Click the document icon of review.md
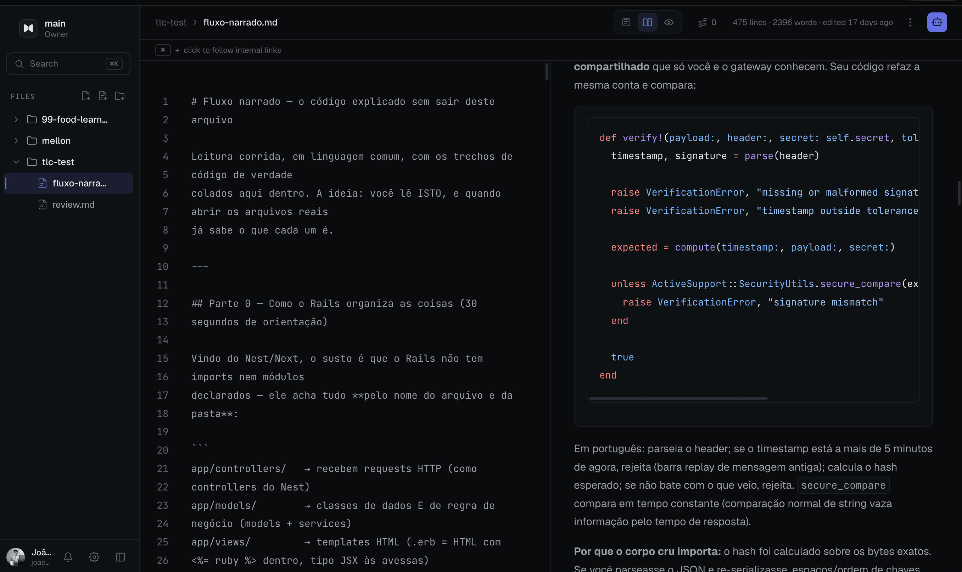 (43, 204)
